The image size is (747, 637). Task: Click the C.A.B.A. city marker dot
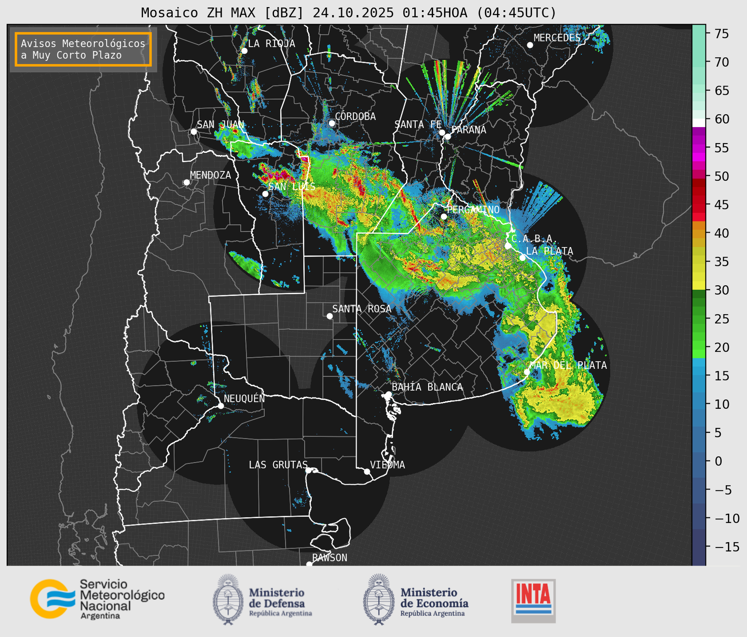tap(508, 245)
